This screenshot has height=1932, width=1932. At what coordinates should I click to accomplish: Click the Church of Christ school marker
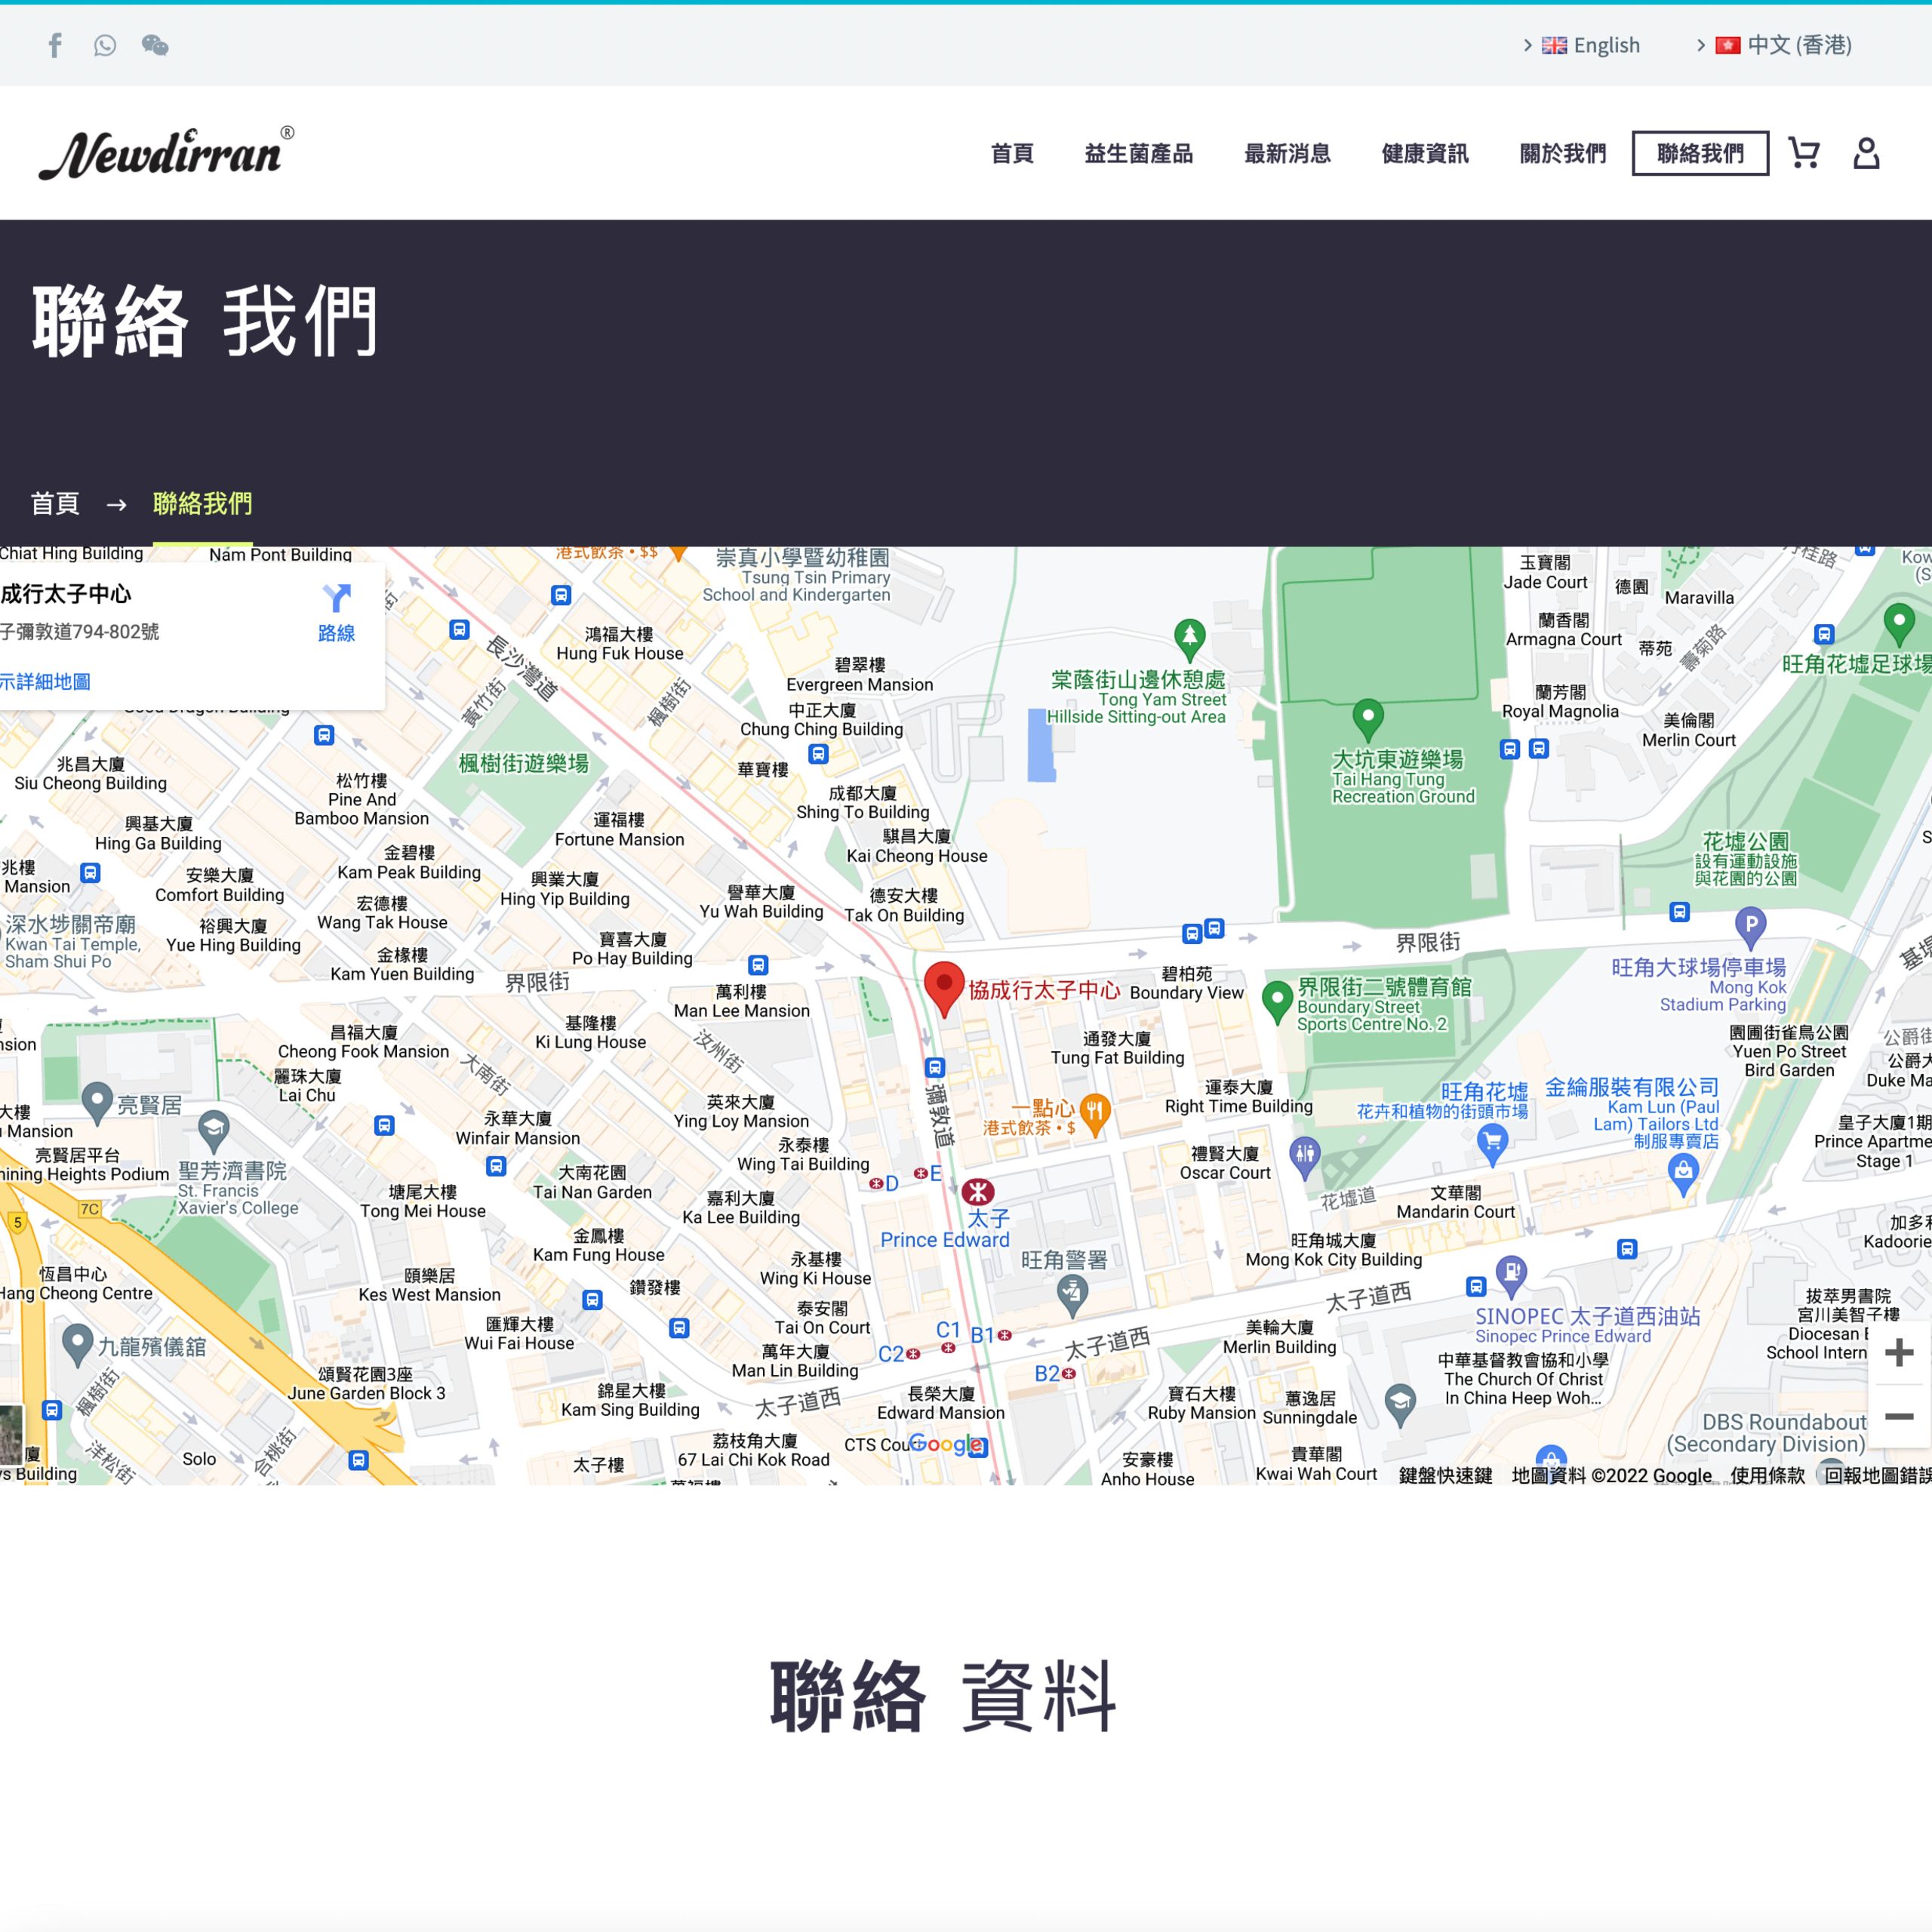1400,1405
